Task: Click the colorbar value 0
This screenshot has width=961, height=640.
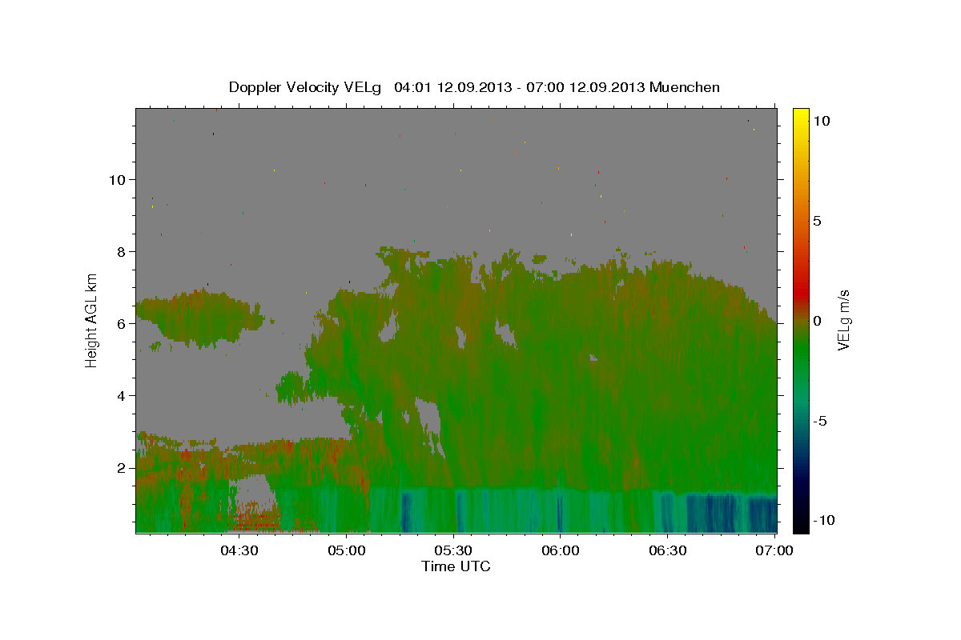Action: (x=817, y=320)
